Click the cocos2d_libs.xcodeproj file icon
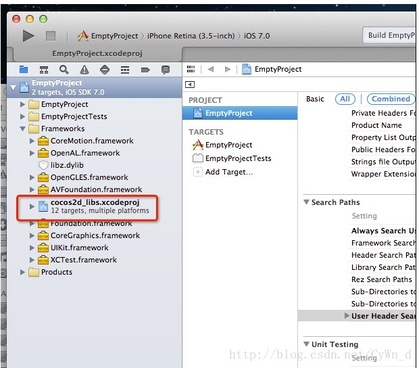 43,206
